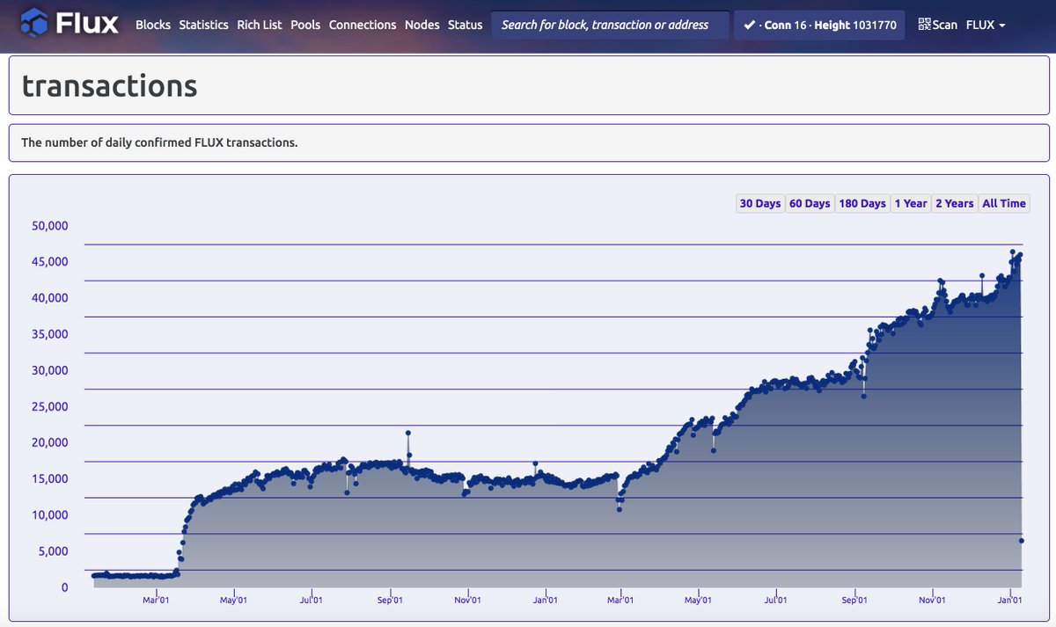Click the spike data point above 20,000
Viewport: 1056px width, 627px height.
pyautogui.click(x=408, y=433)
